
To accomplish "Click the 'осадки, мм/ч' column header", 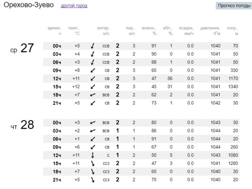I will tap(186, 31).
